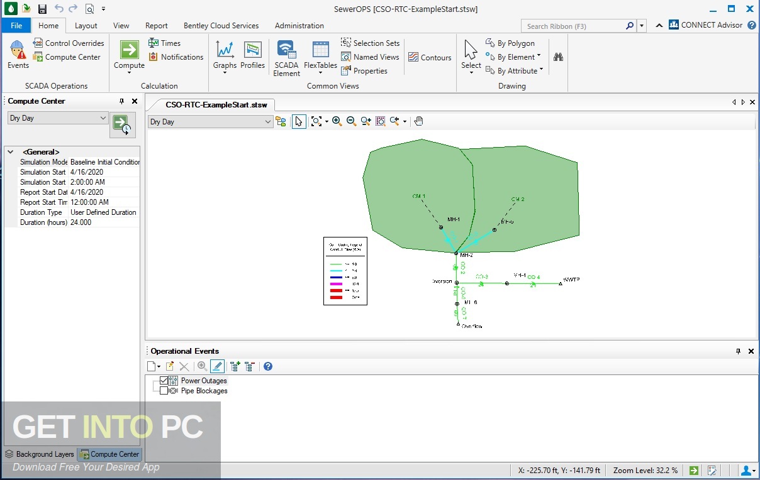The width and height of the screenshot is (760, 480).
Task: Open the Zoom Extents dropdown arrow
Action: (327, 122)
